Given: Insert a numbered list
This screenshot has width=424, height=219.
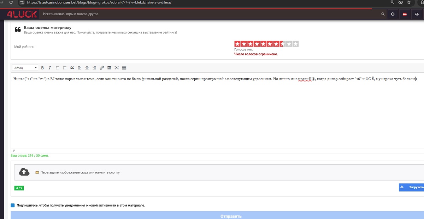Looking at the screenshot, I should [65, 68].
